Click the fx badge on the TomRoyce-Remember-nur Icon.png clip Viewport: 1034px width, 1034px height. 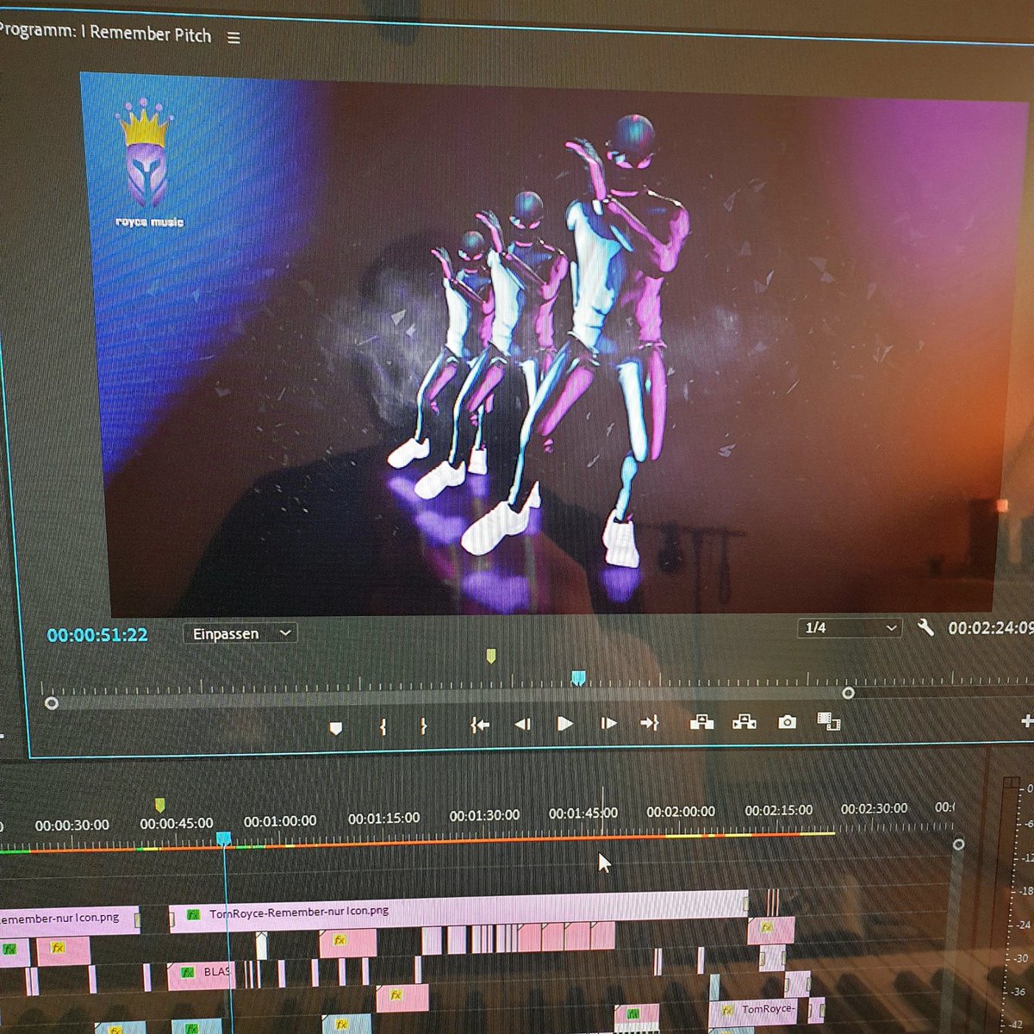[194, 914]
